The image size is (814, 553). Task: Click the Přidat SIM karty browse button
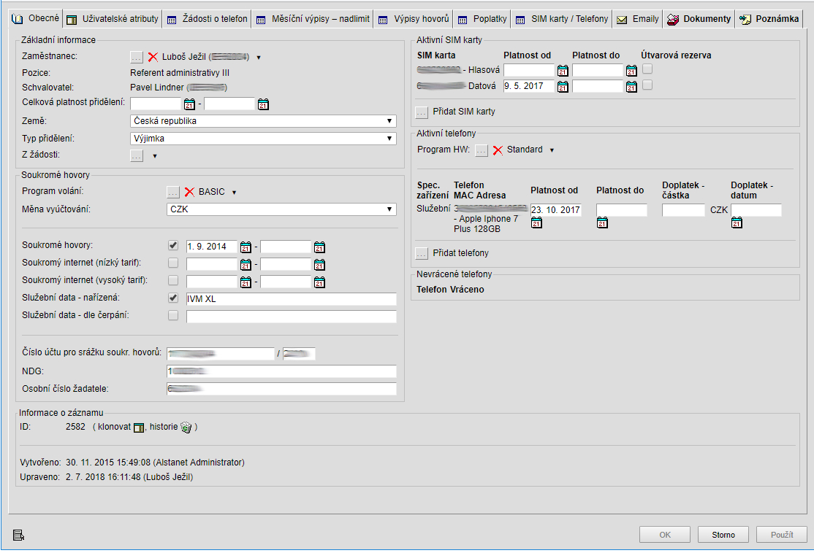(422, 112)
